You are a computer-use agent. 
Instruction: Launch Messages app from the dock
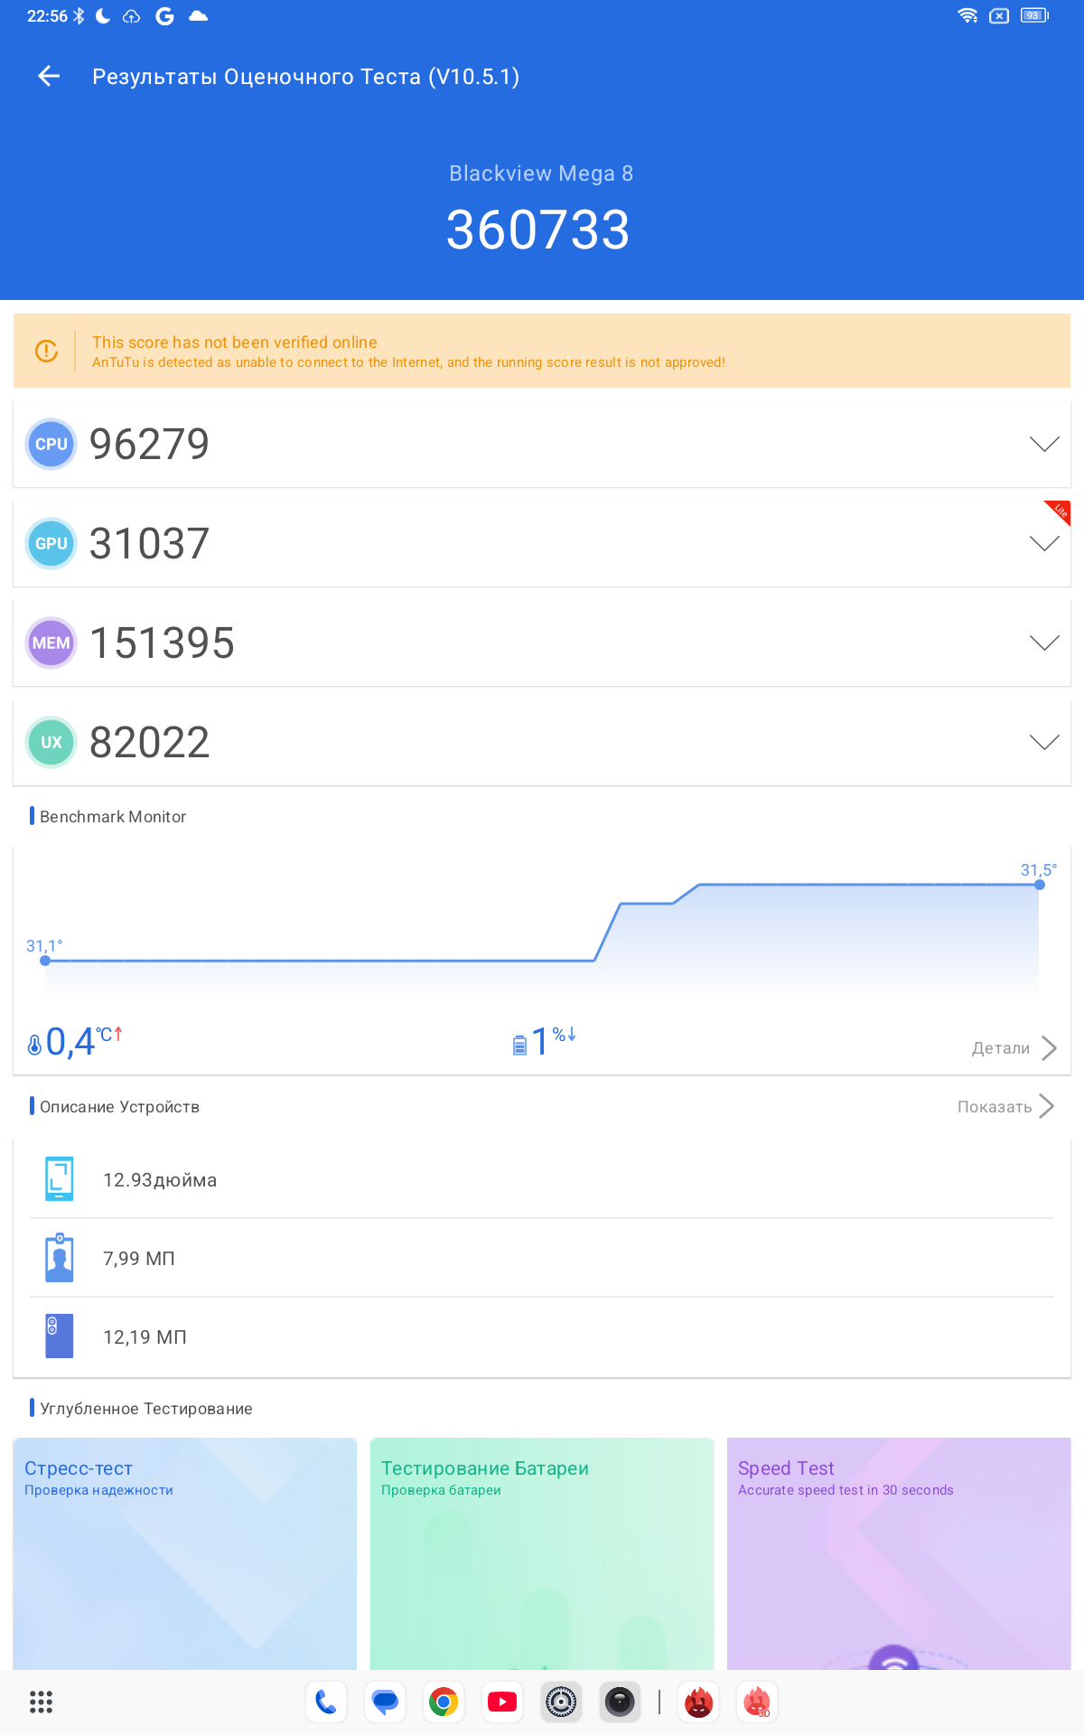pyautogui.click(x=385, y=1702)
